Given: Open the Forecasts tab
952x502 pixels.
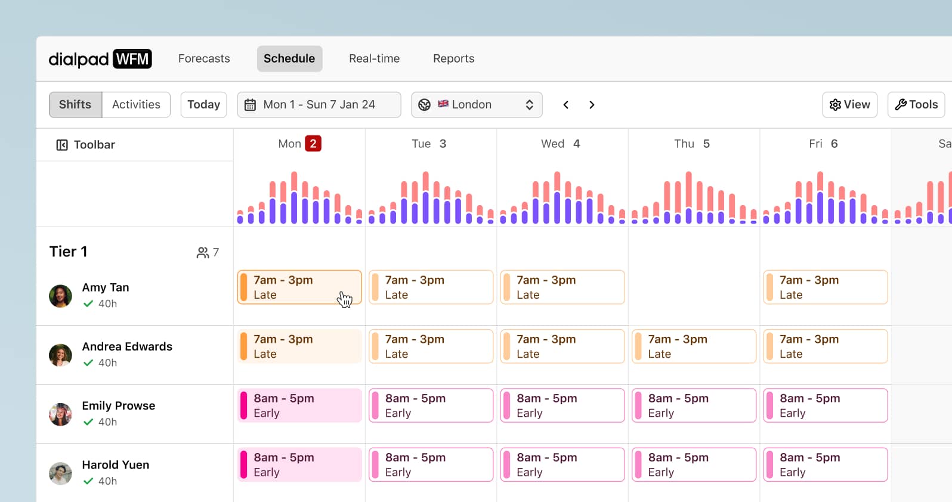Looking at the screenshot, I should [x=204, y=59].
